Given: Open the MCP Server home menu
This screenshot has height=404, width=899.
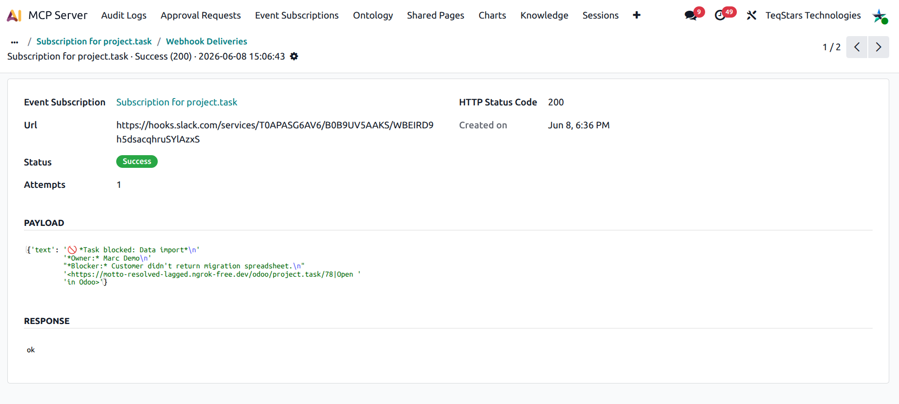Looking at the screenshot, I should click(58, 16).
